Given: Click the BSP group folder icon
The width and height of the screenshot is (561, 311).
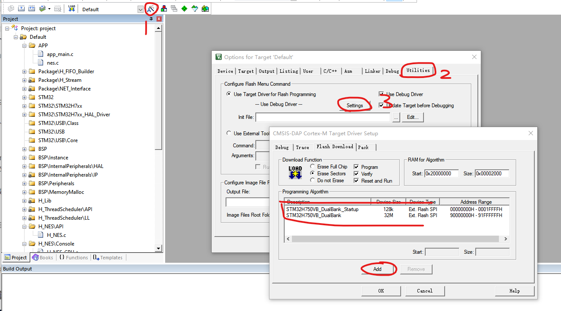Looking at the screenshot, I should coord(32,149).
